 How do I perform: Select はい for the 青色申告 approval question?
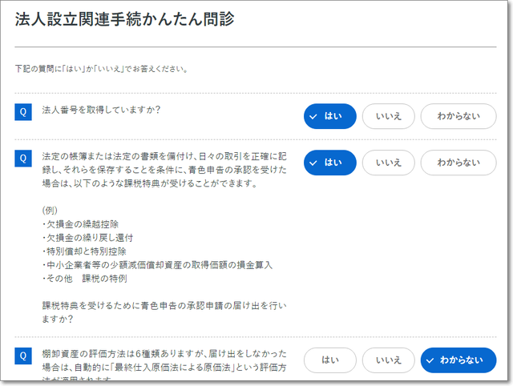coord(329,163)
